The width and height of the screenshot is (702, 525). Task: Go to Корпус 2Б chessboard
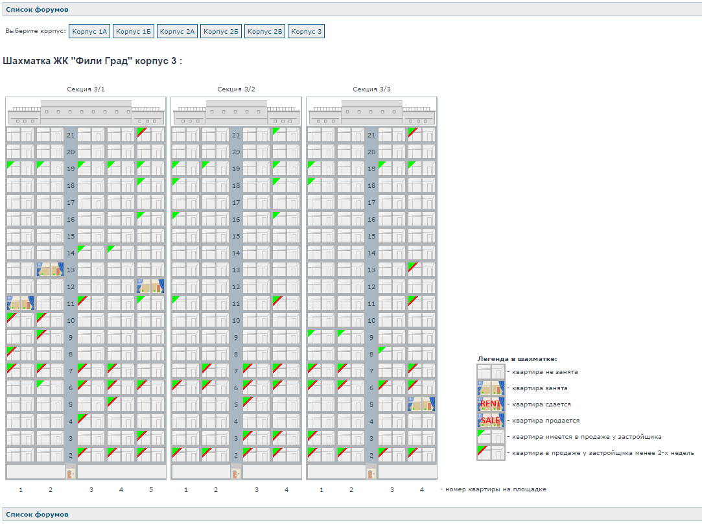click(x=221, y=31)
